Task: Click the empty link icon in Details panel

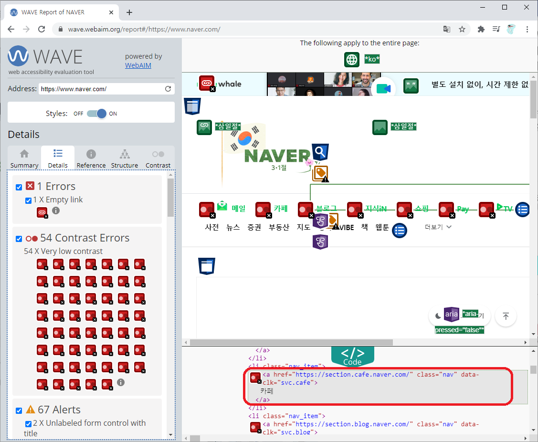Action: click(42, 213)
